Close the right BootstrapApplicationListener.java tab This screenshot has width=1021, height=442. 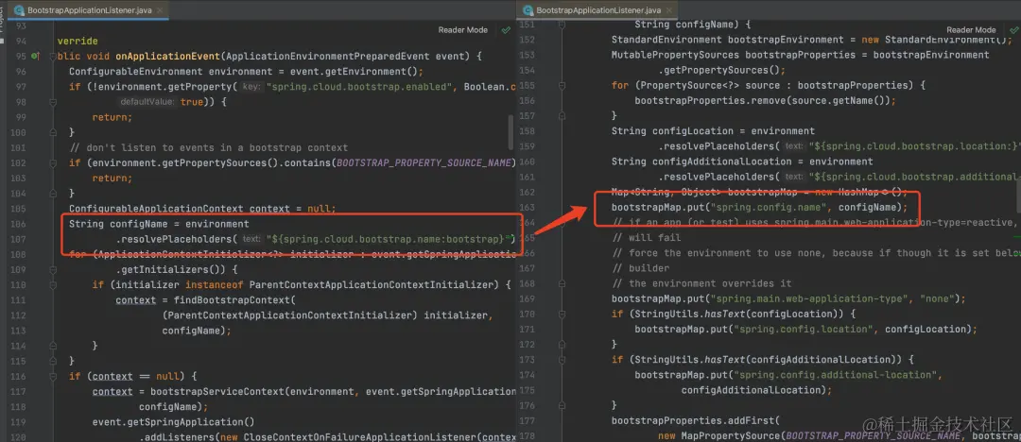click(x=669, y=10)
